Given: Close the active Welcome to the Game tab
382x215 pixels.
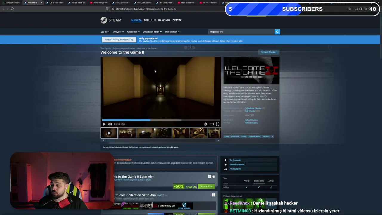Looking at the screenshot, I should pyautogui.click(x=41, y=3).
